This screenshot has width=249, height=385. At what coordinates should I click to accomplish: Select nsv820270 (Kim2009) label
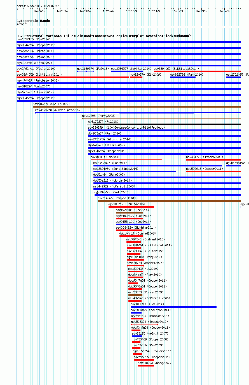146,75
